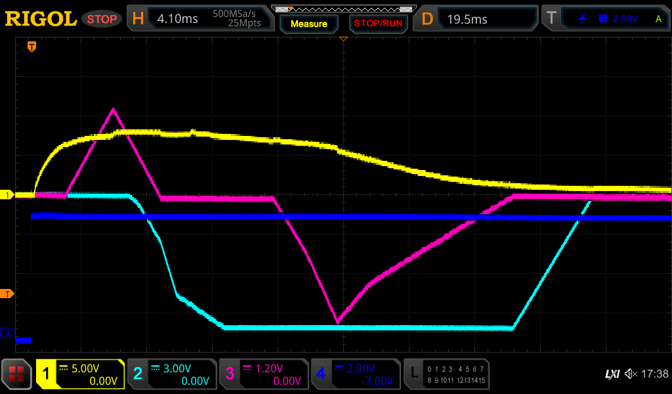
Task: Open the delay setting showing 19.5ms
Action: tap(478, 19)
